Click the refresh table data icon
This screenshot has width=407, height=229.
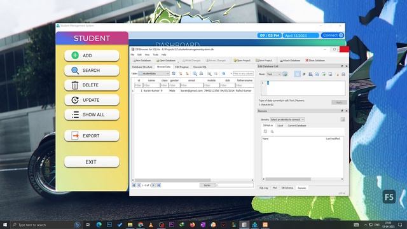[174, 74]
